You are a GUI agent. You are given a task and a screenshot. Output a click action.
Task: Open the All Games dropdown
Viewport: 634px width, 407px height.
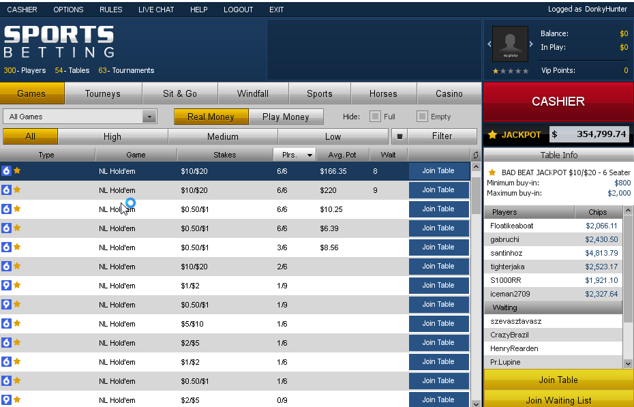point(149,117)
